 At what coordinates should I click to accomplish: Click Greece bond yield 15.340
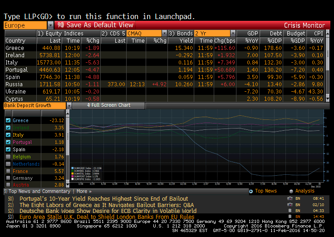pos(184,48)
